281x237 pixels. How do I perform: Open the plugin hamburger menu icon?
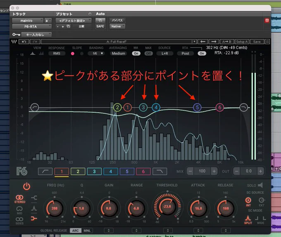(x=267, y=42)
